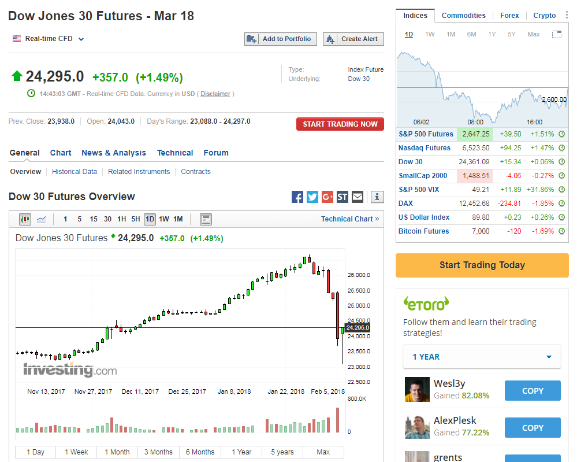The width and height of the screenshot is (577, 462).
Task: Share by email envelope icon
Action: (x=358, y=197)
